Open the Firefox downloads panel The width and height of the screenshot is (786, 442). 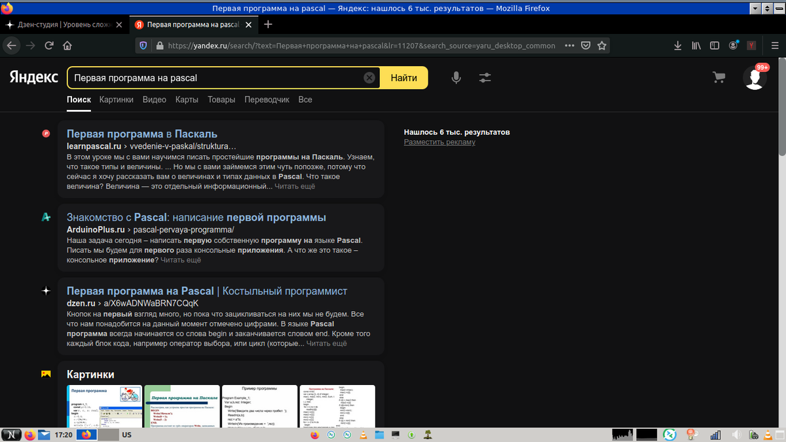point(678,46)
